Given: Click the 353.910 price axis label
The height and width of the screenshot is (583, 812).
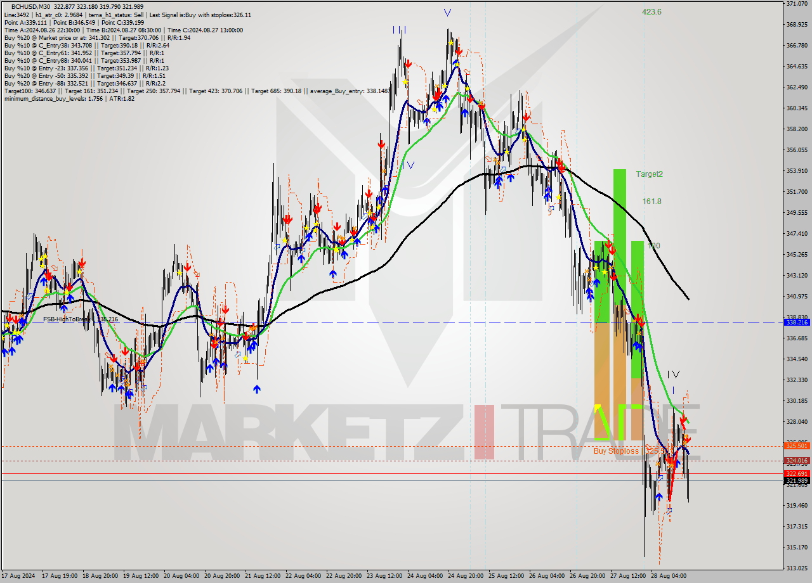Looking at the screenshot, I should (797, 171).
